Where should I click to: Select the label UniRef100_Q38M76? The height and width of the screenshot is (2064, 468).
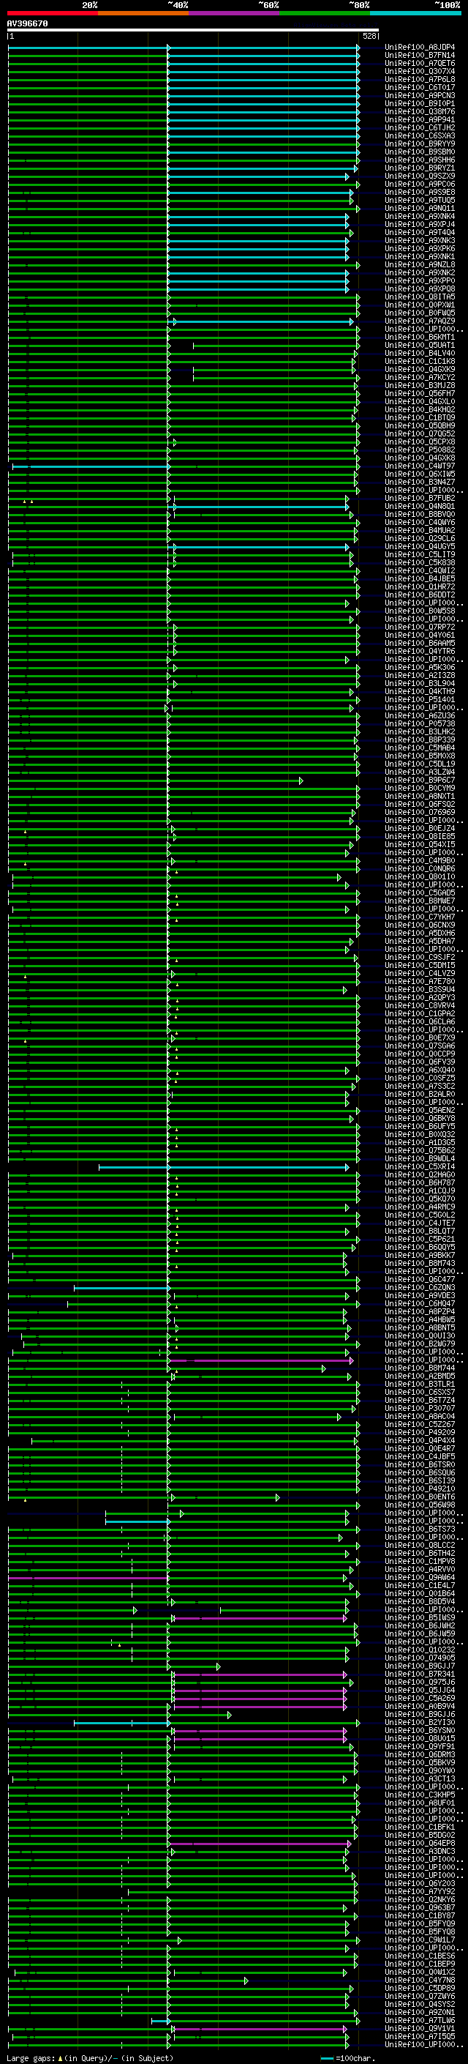tap(420, 111)
